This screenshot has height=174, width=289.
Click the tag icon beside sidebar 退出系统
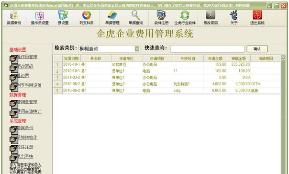click(14, 159)
